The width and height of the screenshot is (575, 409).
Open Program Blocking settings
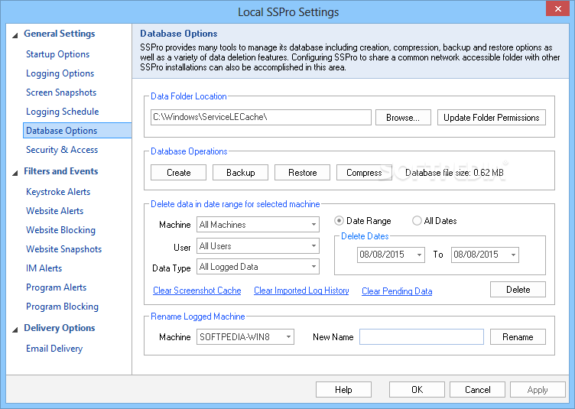tap(62, 307)
